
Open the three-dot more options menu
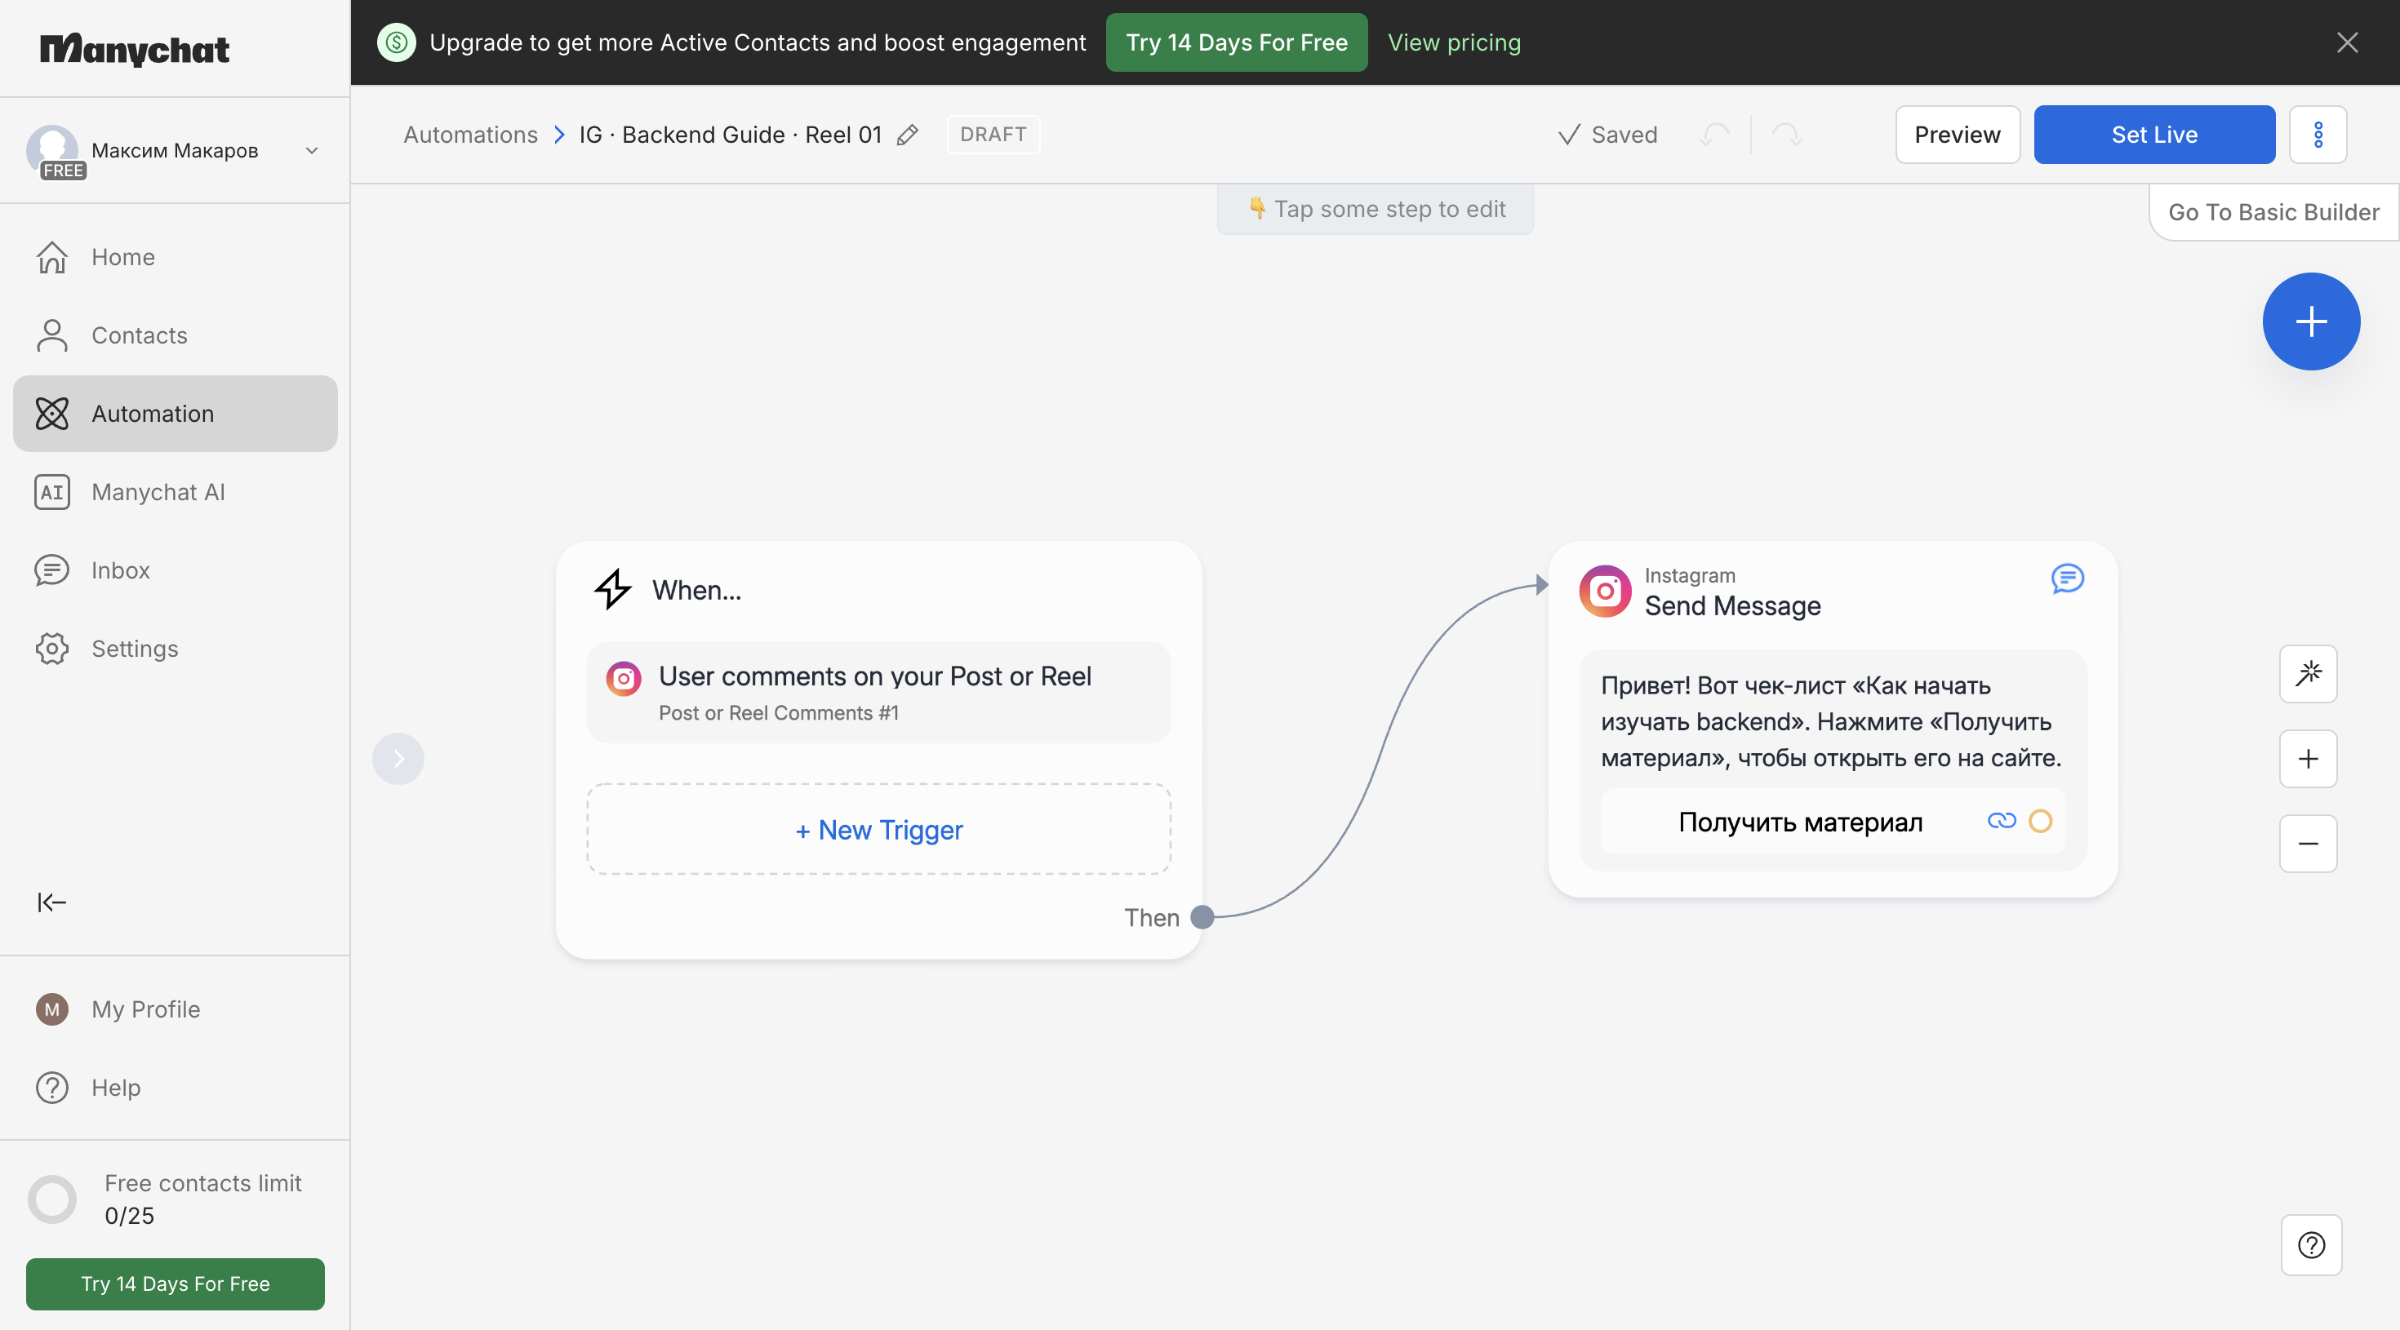[2318, 134]
